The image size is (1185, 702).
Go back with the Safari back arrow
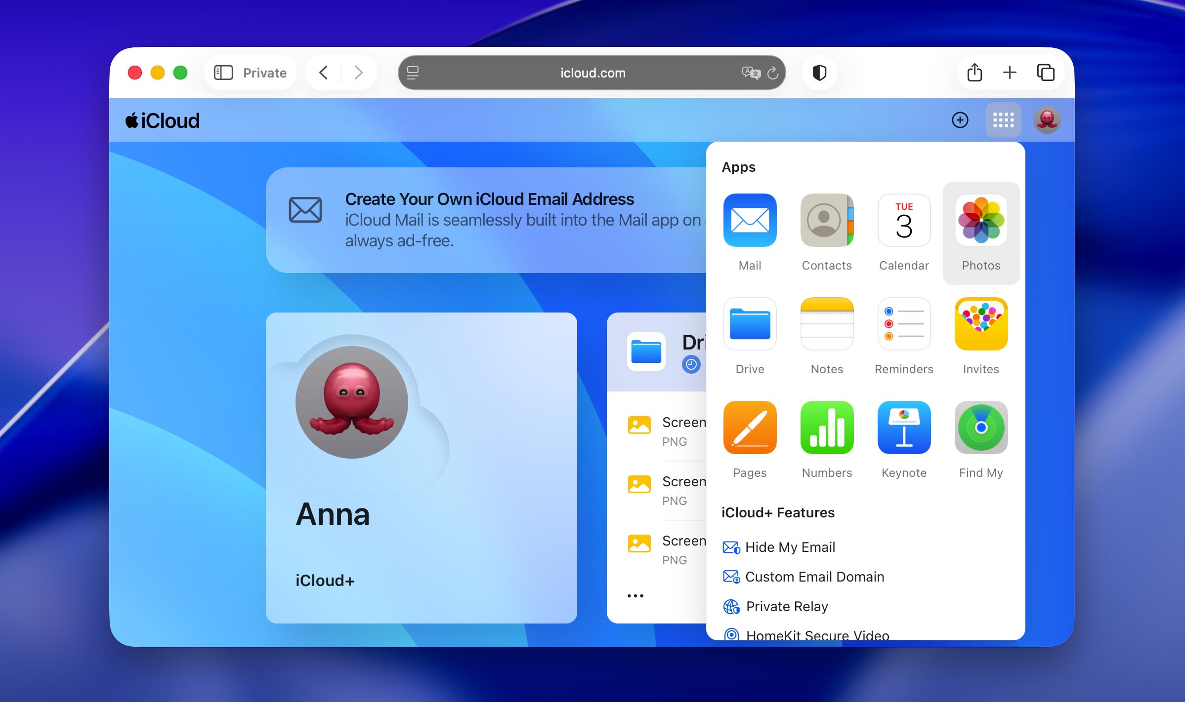click(323, 73)
